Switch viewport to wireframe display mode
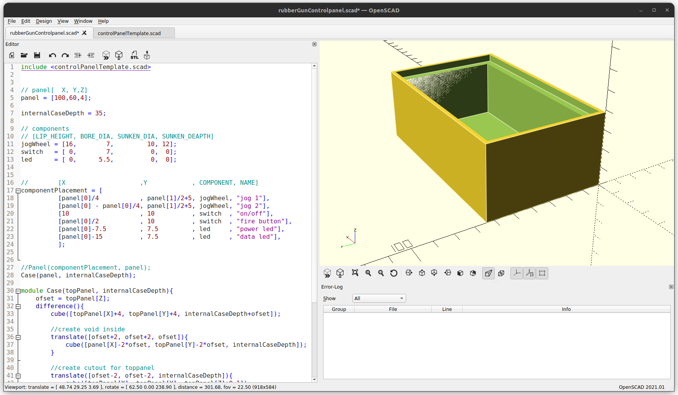The image size is (678, 395). (501, 273)
